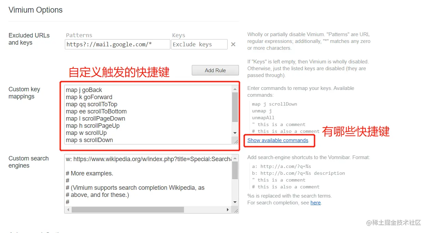Click the search engines horizontal scrollbar thumb
Screen dimensions: 428x233
pos(128,209)
